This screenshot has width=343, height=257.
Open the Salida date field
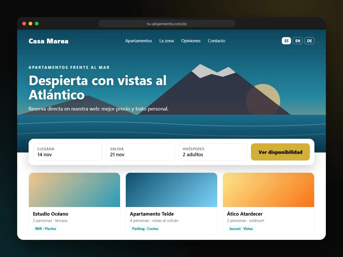[140, 152]
